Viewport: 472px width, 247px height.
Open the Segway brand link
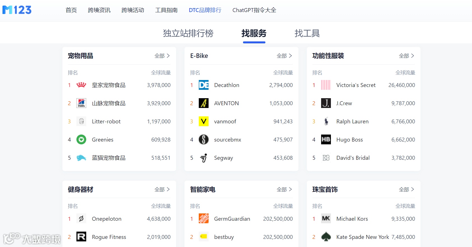coord(223,158)
